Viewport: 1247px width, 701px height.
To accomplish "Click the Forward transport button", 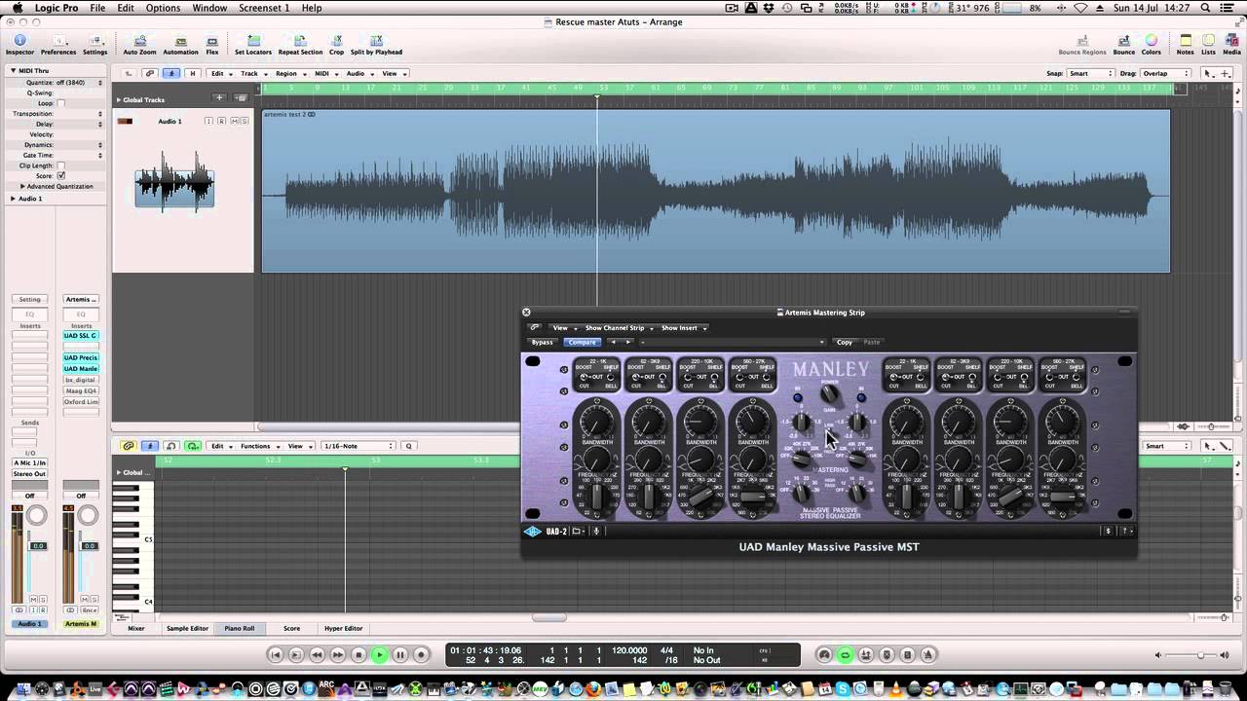I will pyautogui.click(x=338, y=655).
